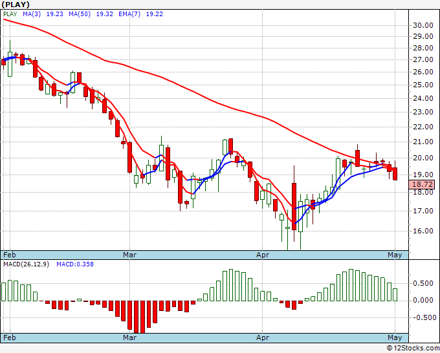Click the 26.00 price axis label
440x353 pixels.
(423, 72)
